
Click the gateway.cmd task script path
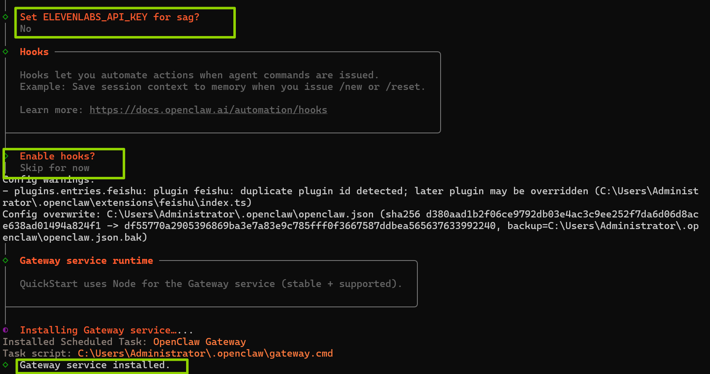(205, 353)
